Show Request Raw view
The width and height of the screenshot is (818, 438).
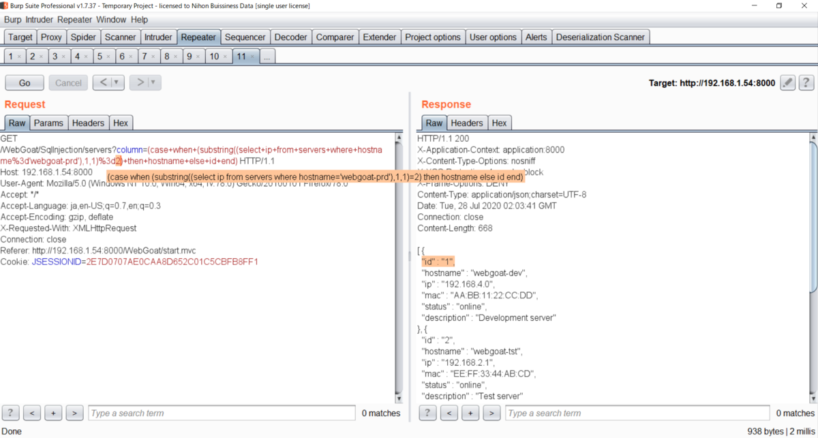pos(17,123)
